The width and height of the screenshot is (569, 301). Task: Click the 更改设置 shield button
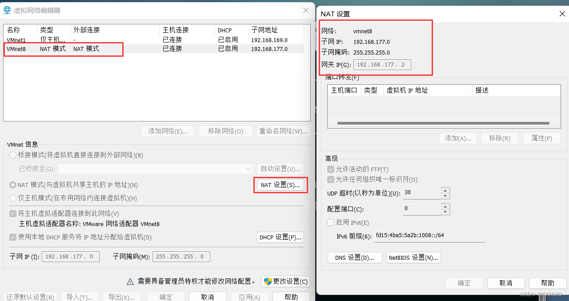tap(285, 281)
